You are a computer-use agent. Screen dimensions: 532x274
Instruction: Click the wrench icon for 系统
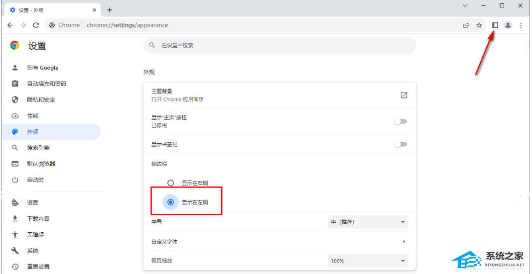click(x=15, y=251)
